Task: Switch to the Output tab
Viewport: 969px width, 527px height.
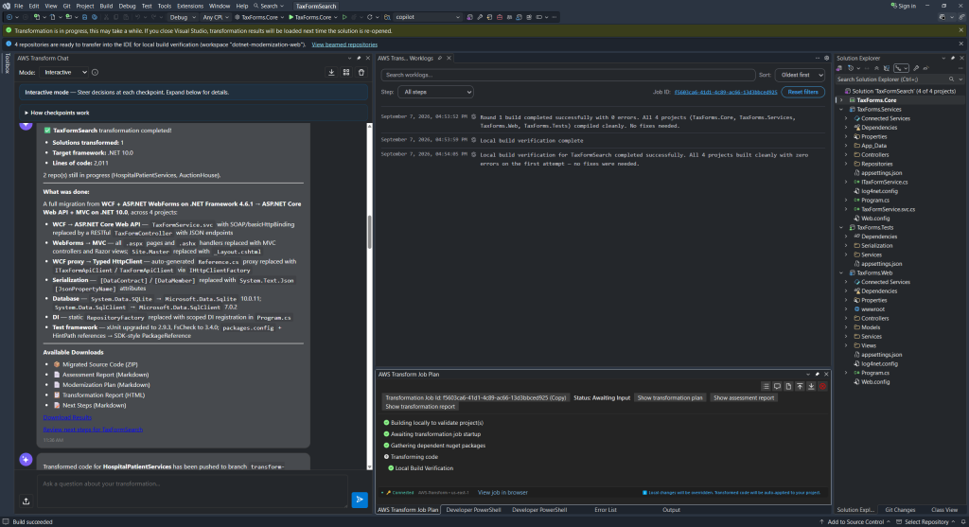Action: tap(671, 510)
